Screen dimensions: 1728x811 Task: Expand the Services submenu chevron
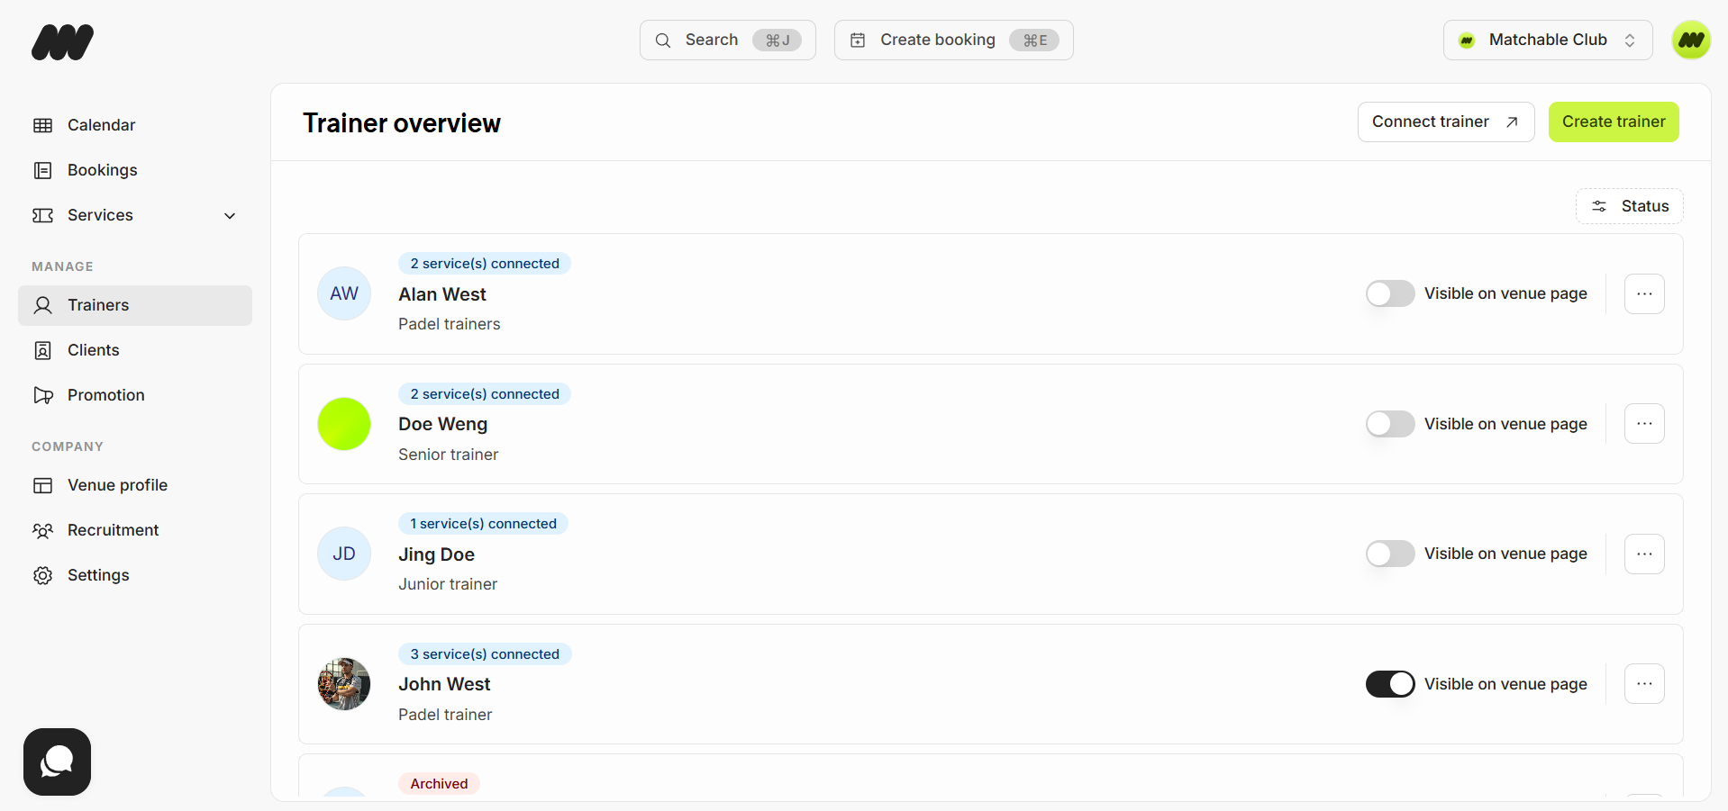tap(230, 216)
